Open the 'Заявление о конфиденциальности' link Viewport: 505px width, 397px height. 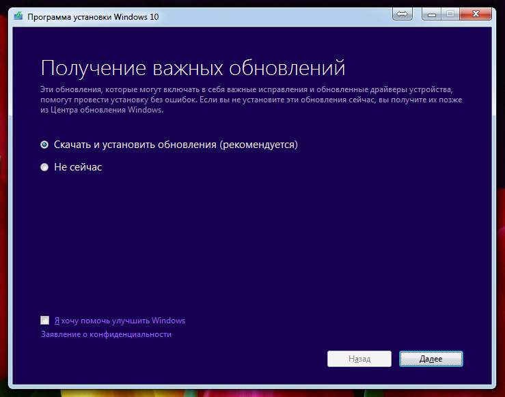coord(106,334)
